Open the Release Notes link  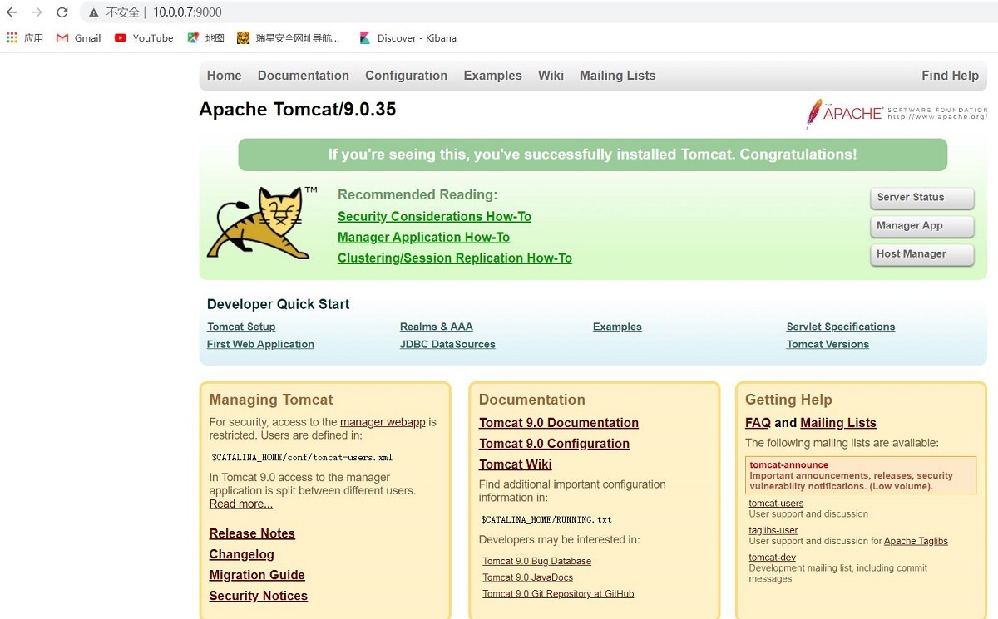pyautogui.click(x=252, y=533)
